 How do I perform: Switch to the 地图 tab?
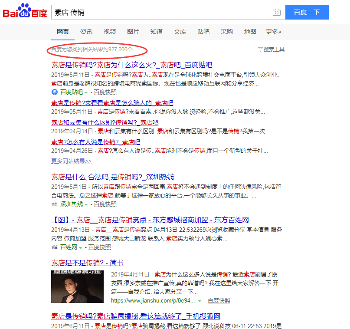tap(250, 32)
